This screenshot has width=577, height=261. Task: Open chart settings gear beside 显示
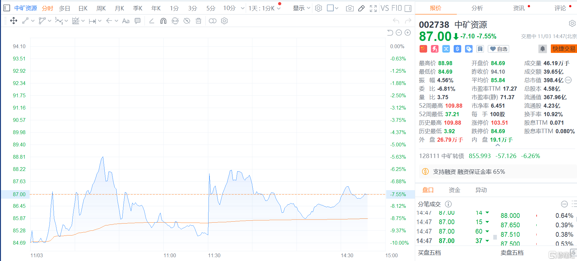pos(319,8)
